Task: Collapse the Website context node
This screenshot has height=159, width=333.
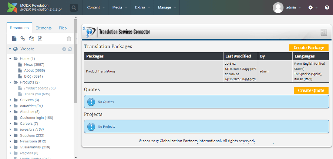Action: pyautogui.click(x=10, y=49)
